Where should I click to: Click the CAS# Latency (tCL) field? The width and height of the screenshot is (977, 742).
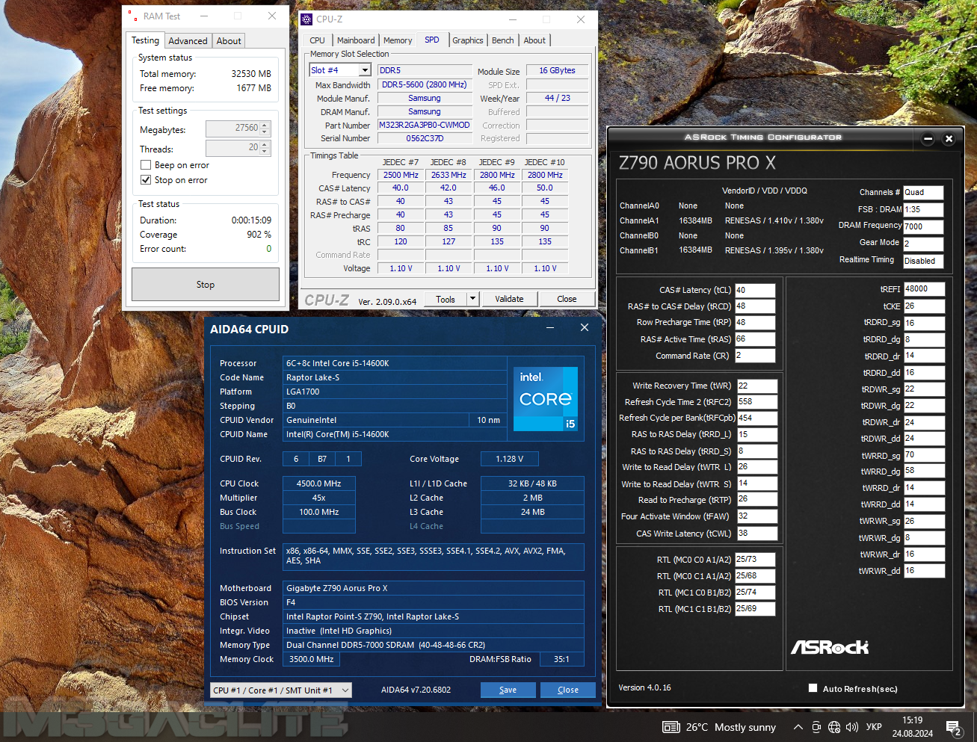tap(755, 290)
